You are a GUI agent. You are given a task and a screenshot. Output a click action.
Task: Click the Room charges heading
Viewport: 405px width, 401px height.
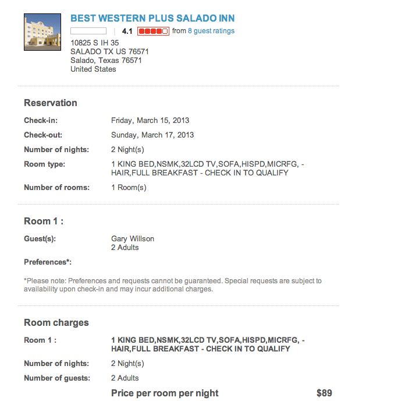click(56, 322)
